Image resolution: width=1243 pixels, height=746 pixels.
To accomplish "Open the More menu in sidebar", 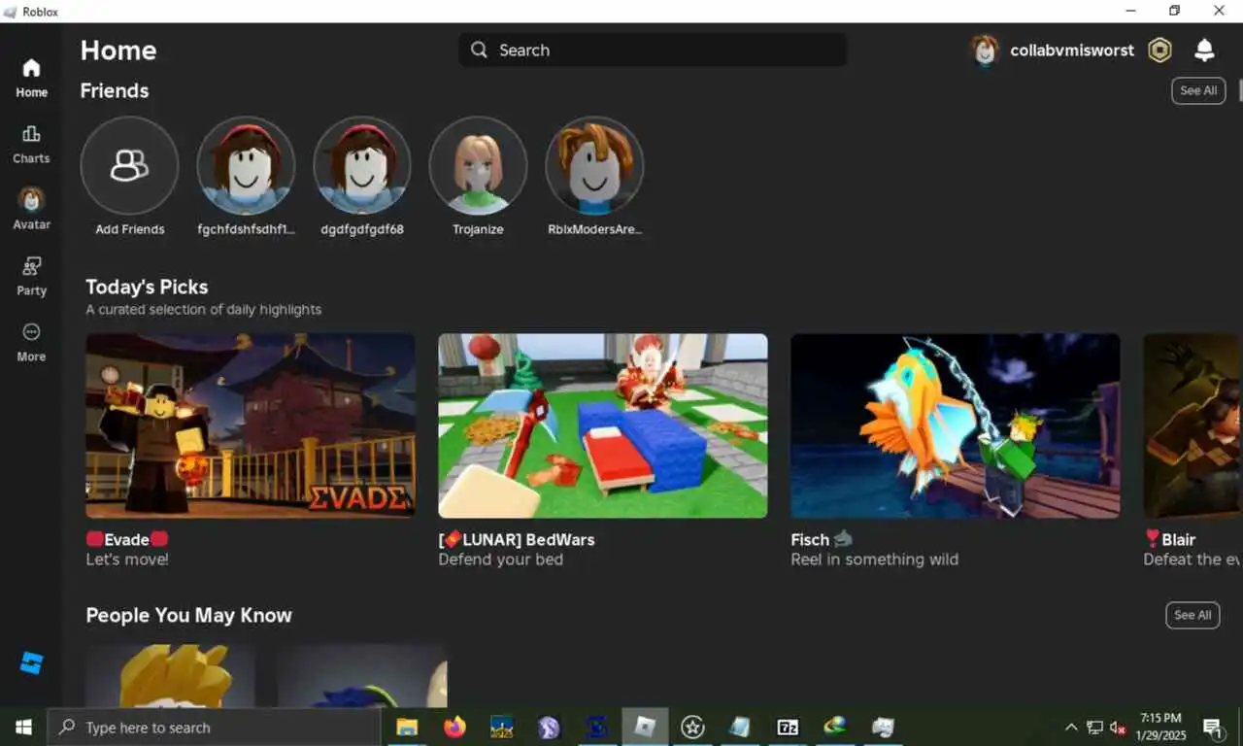I will point(31,343).
